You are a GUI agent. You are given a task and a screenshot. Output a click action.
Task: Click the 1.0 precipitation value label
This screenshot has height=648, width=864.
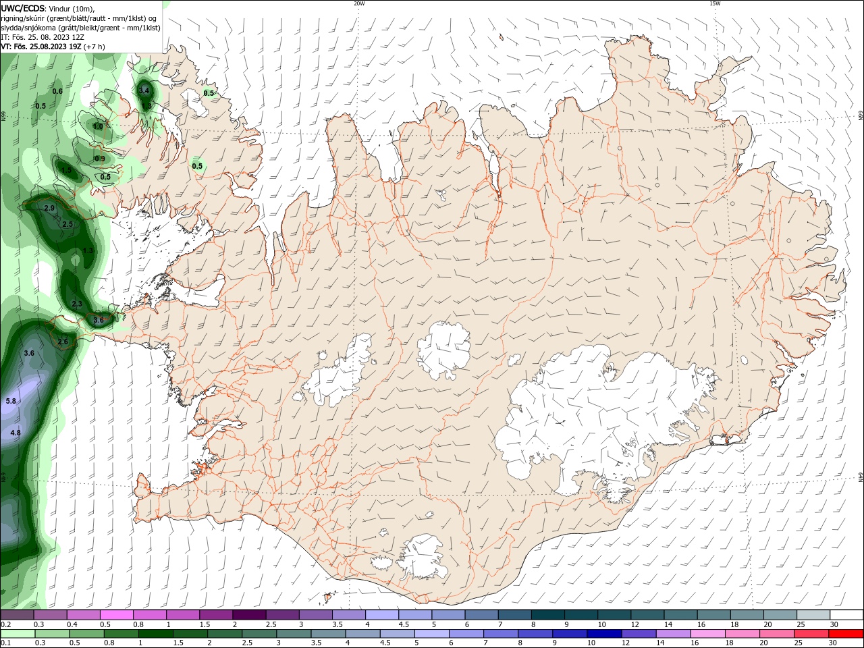[98, 126]
